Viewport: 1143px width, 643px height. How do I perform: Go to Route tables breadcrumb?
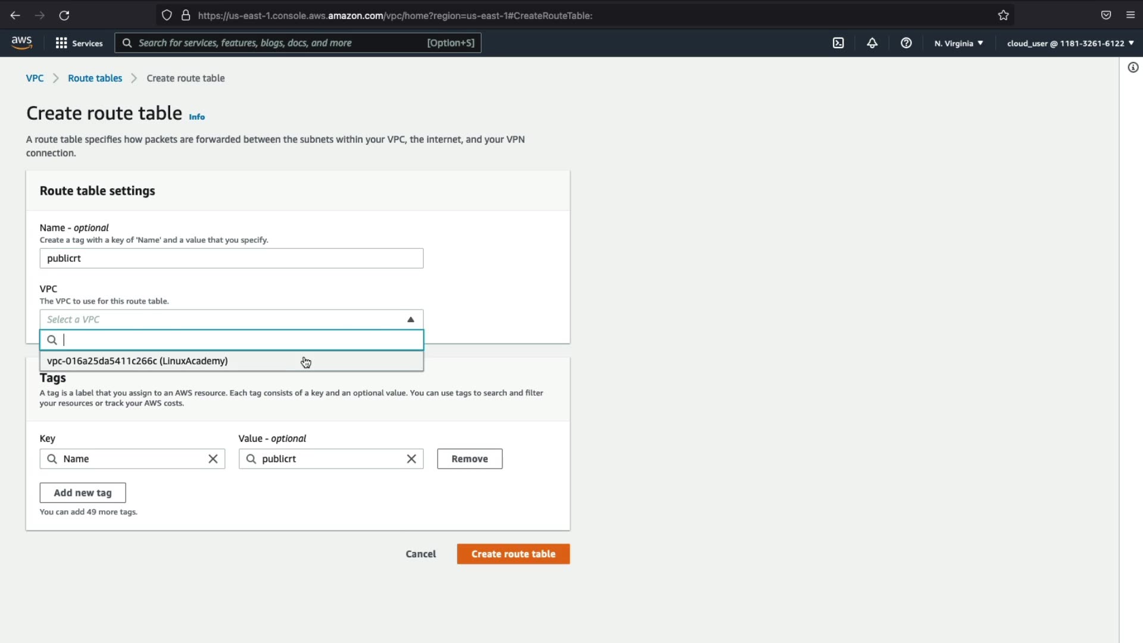point(95,78)
